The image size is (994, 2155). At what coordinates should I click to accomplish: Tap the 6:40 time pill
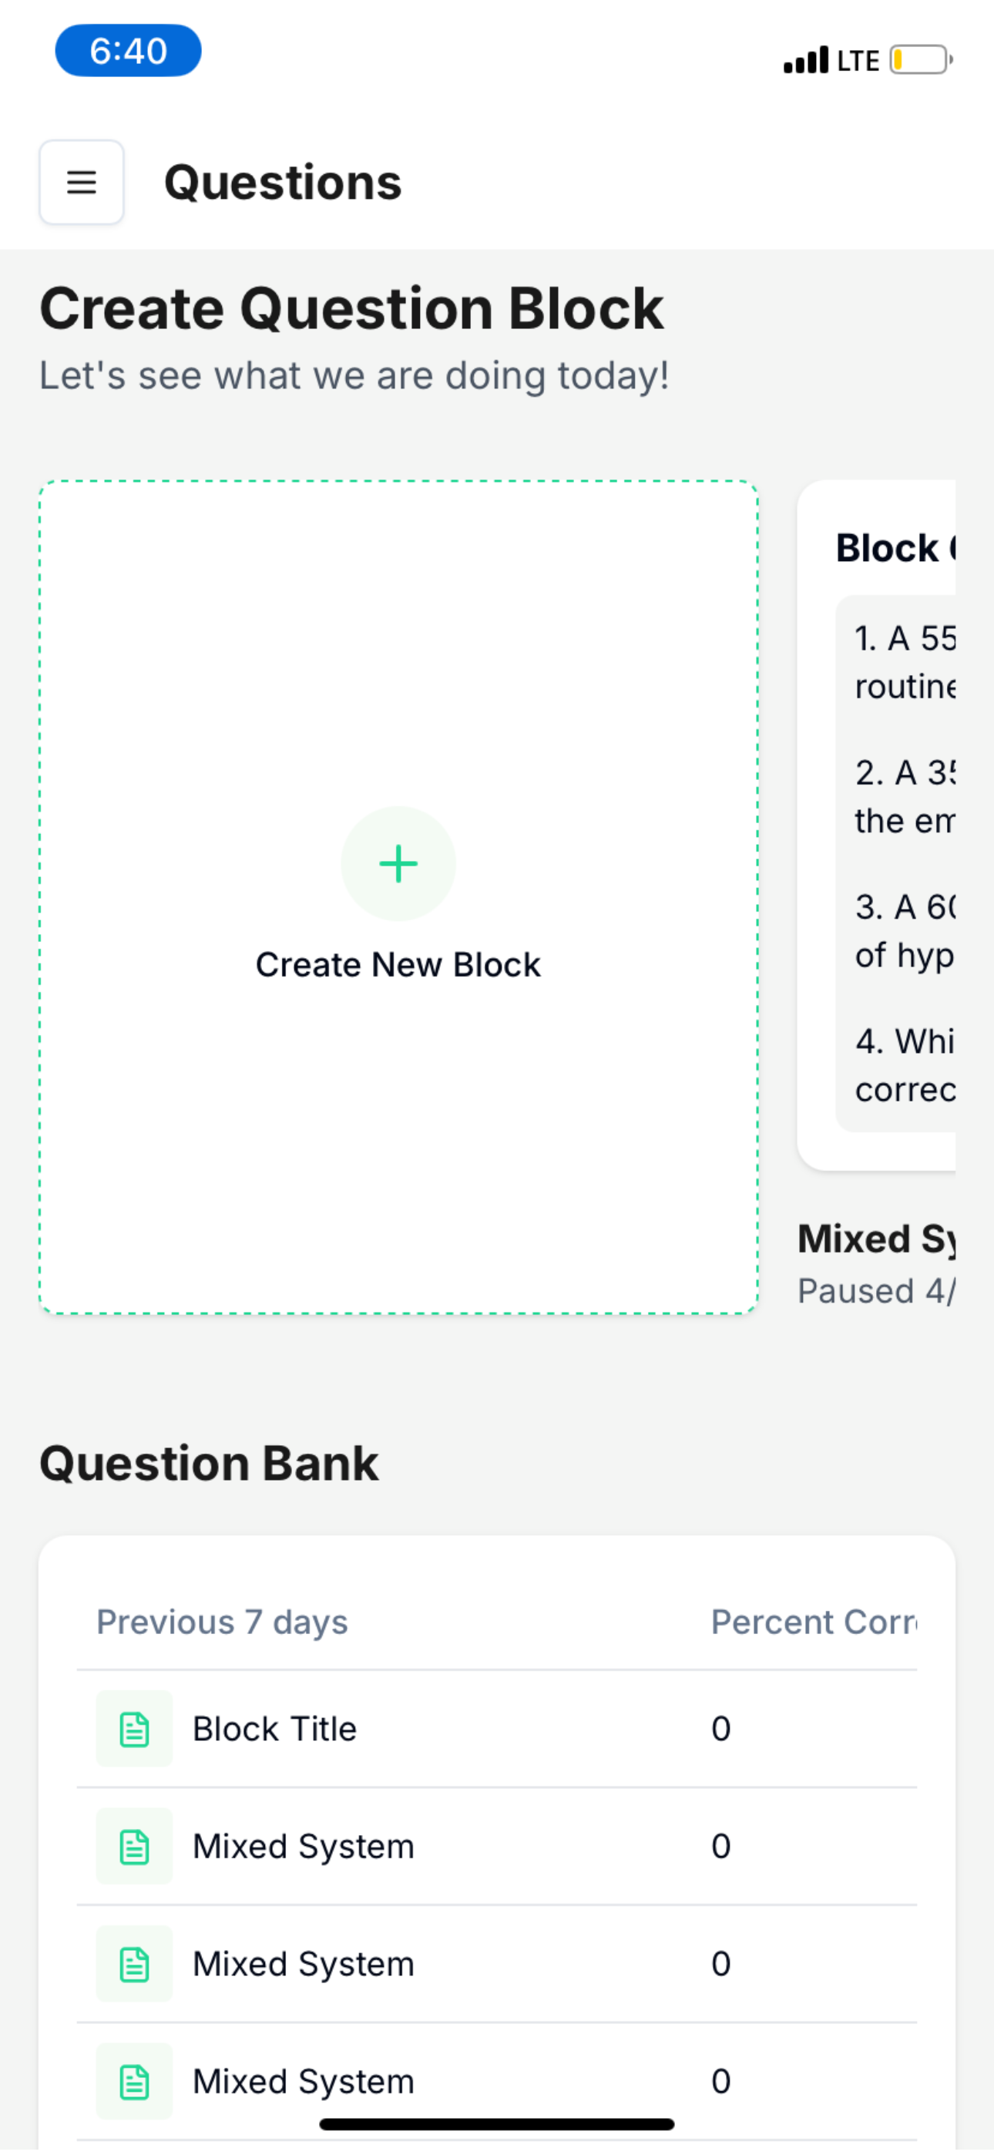[x=128, y=50]
